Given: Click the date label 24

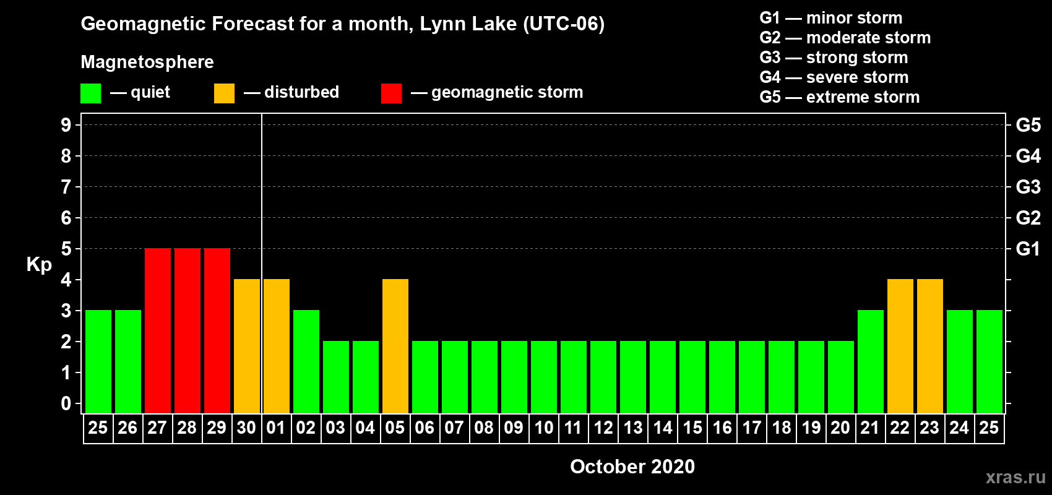Looking at the screenshot, I should pos(959,428).
